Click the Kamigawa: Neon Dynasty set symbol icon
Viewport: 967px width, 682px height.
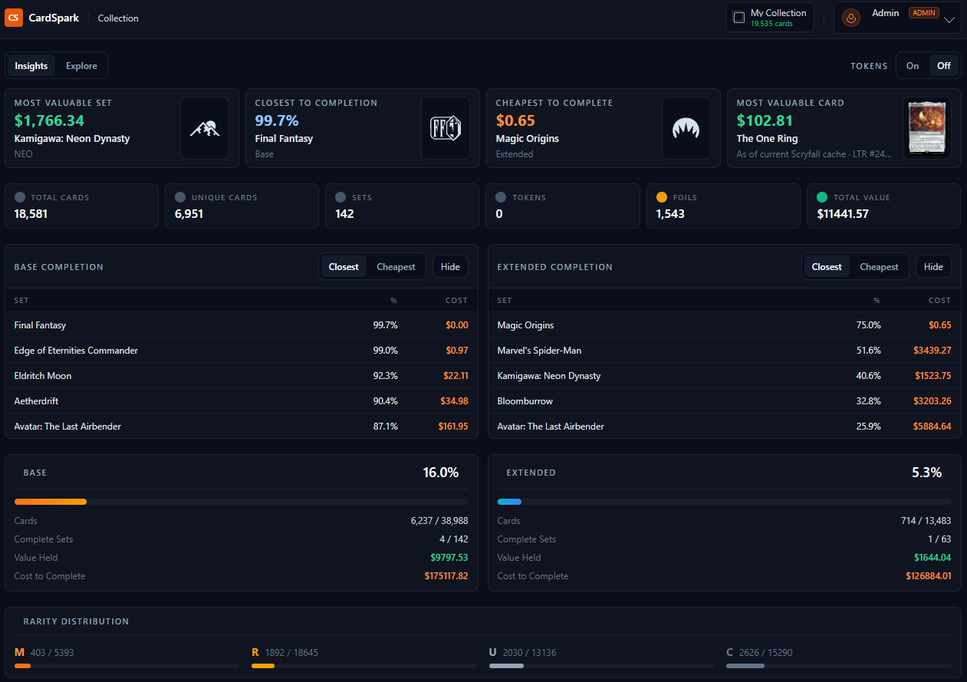205,128
